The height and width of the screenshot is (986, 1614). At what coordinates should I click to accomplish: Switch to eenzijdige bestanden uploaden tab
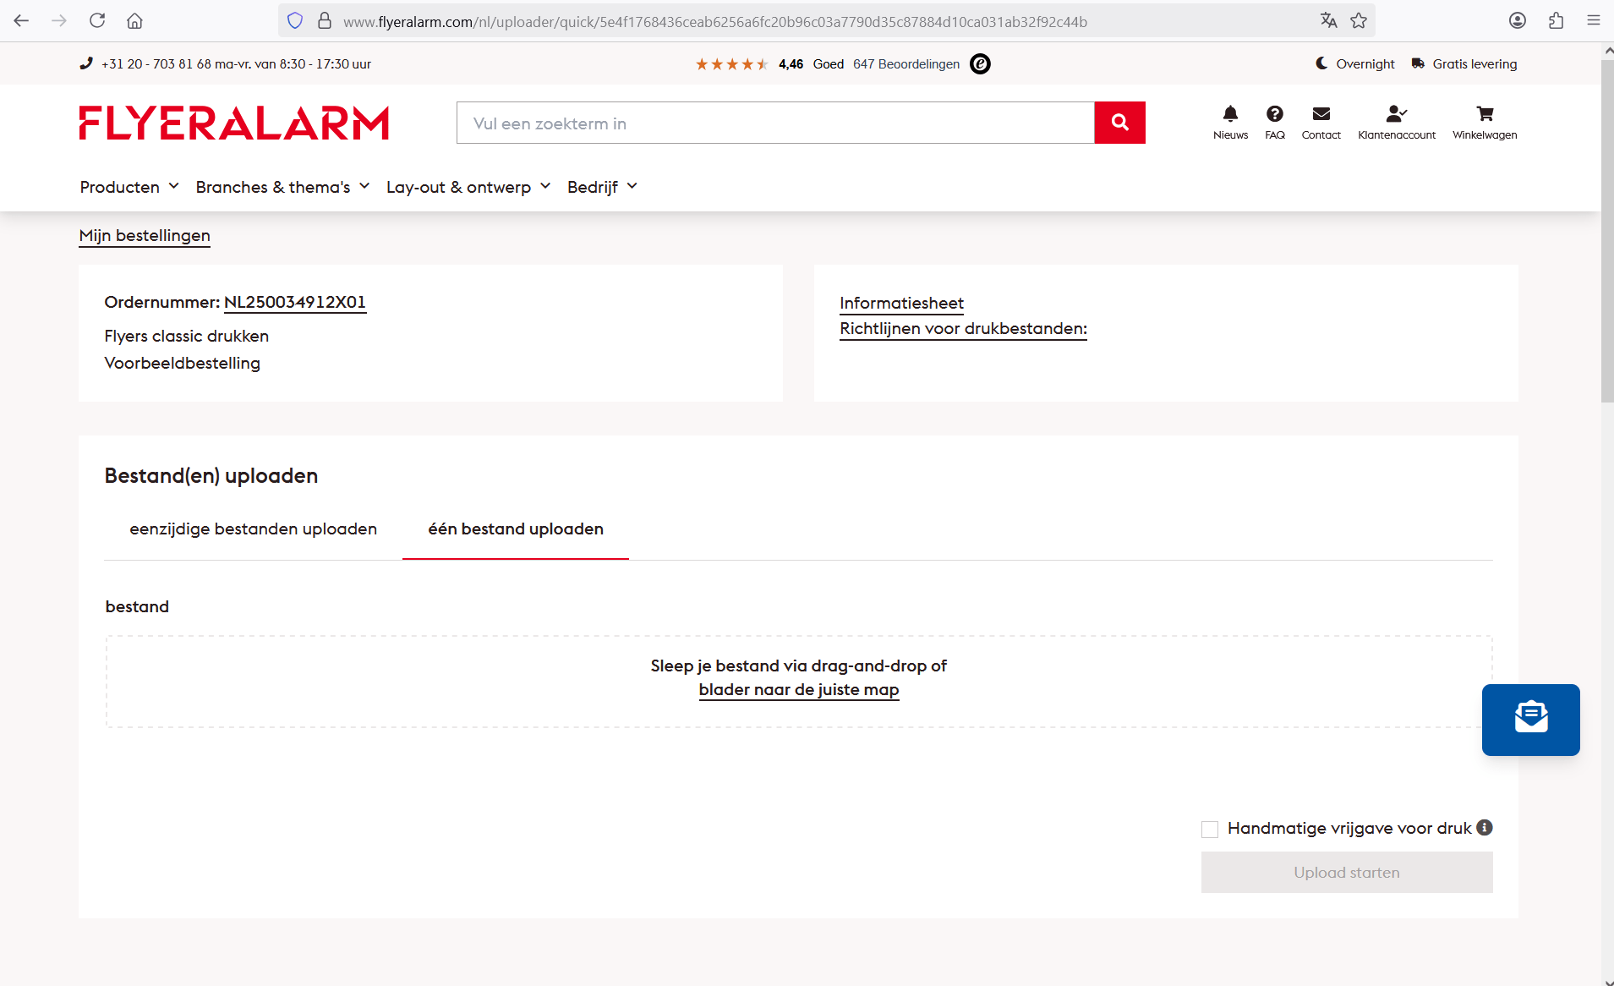[x=253, y=529]
